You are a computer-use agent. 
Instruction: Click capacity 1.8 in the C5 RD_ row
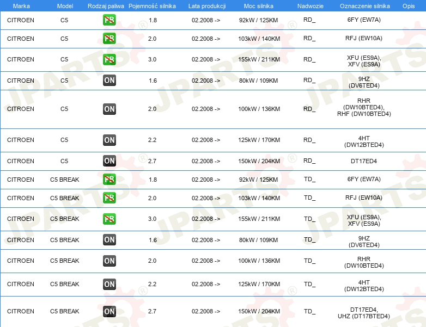[153, 20]
